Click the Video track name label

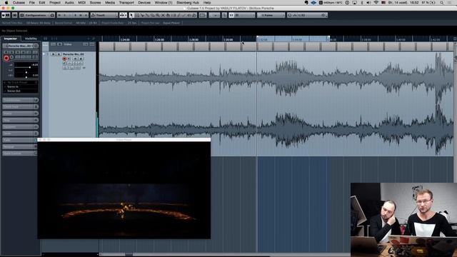coord(68,44)
